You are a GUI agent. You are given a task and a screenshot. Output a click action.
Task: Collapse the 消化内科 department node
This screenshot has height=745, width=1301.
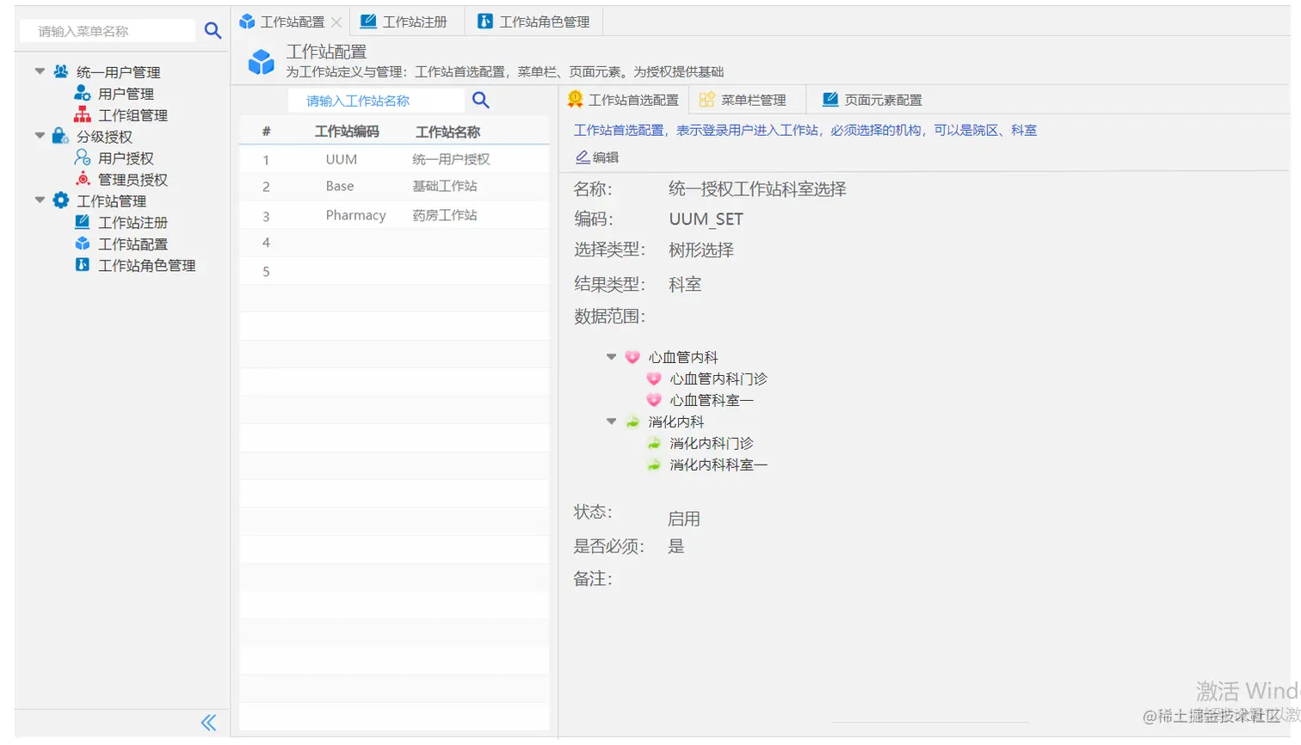[611, 422]
